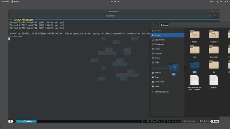230x129 pixels.
Task: Click the terminal cursor block
Action: pyautogui.click(x=9, y=39)
